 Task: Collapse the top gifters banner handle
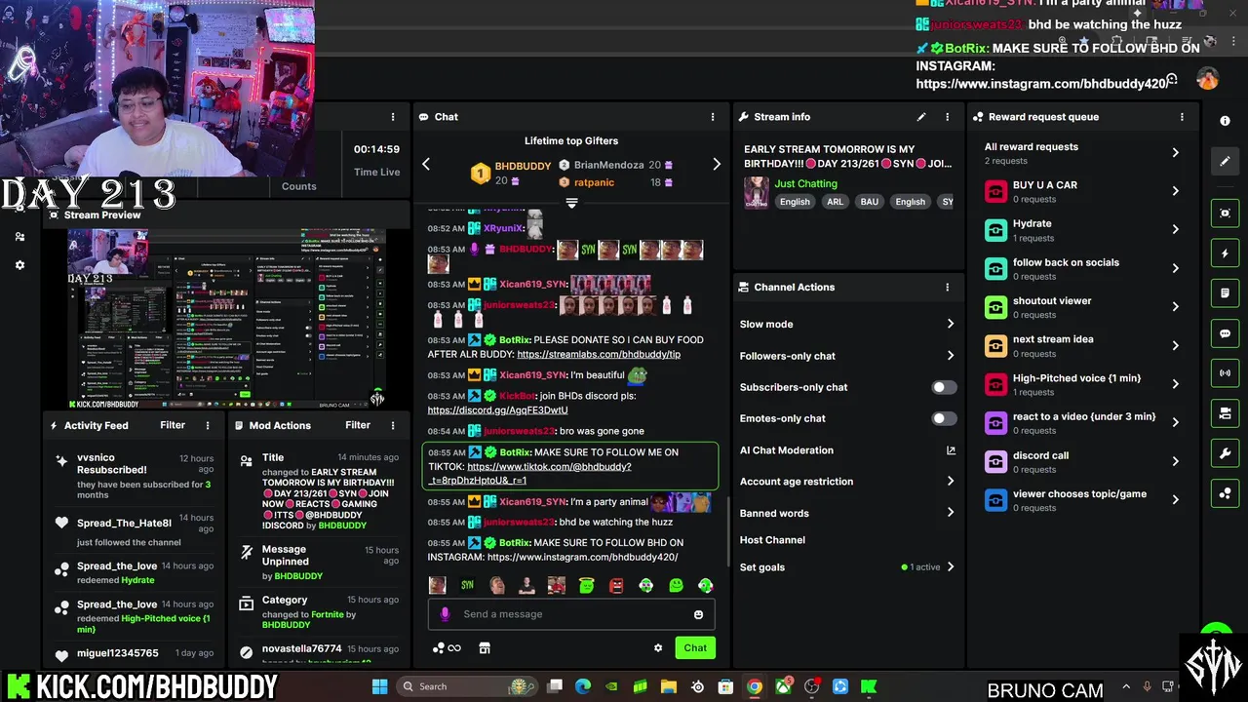571,203
